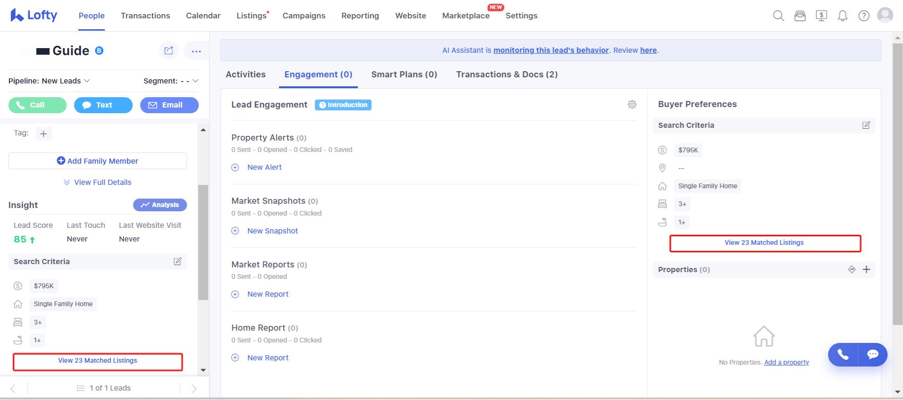Viewport: 903px width, 400px height.
Task: Open the Calendar menu
Action: [203, 16]
